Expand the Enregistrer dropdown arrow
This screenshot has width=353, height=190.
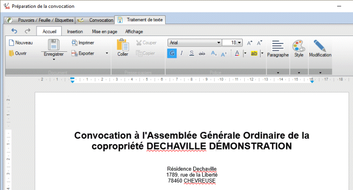[54, 59]
